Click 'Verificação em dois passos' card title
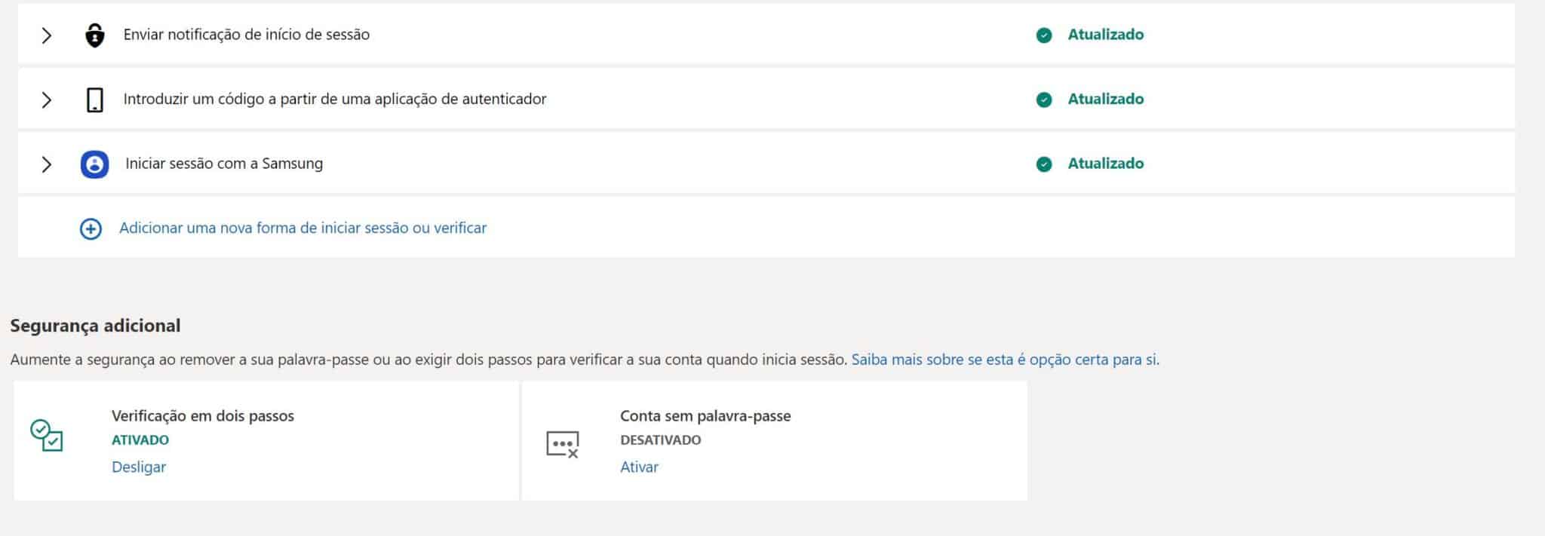This screenshot has height=536, width=1545. tap(203, 415)
